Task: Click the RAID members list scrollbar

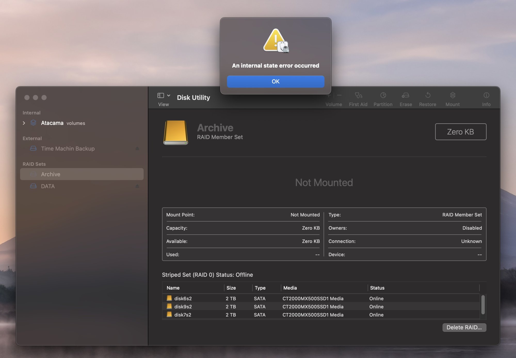Action: click(483, 305)
